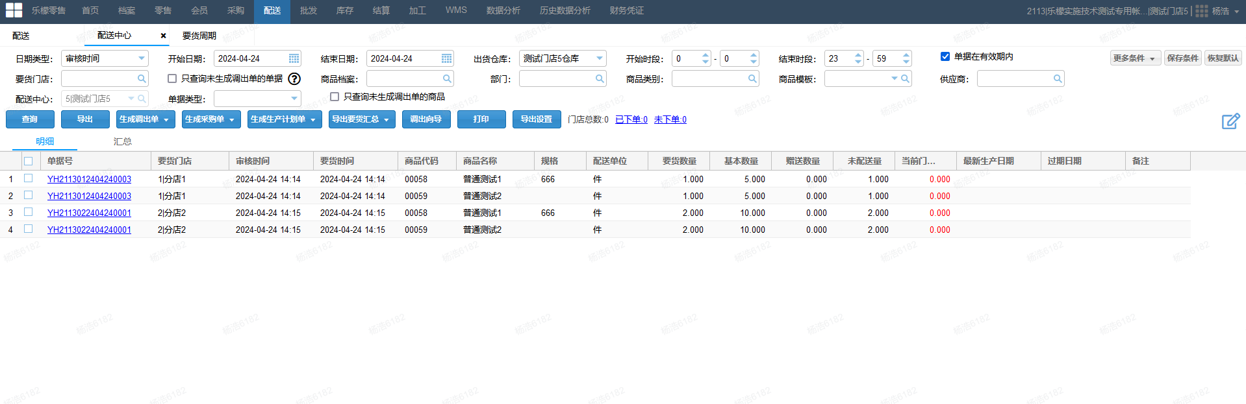Check row 3 checkbox for 2|分店2 普通测试1
1246x404 pixels.
(28, 211)
